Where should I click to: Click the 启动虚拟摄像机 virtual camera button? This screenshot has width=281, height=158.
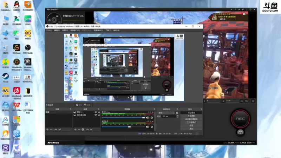pyautogui.click(x=191, y=119)
